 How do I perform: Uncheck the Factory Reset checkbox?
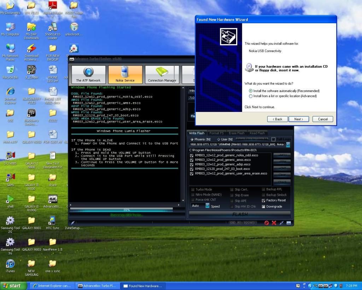pos(263,200)
